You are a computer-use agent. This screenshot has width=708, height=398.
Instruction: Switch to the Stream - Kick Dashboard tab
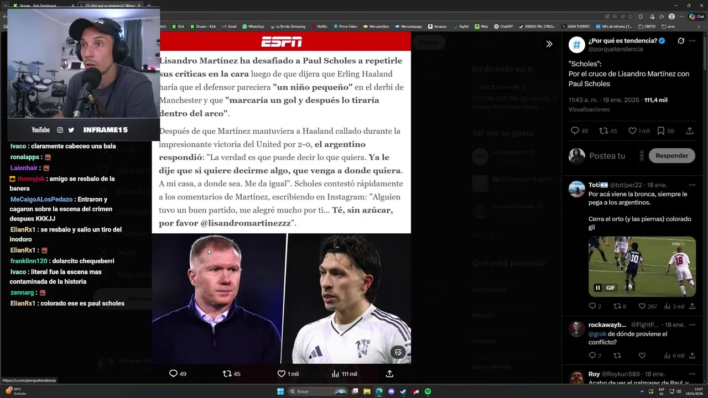[43, 6]
